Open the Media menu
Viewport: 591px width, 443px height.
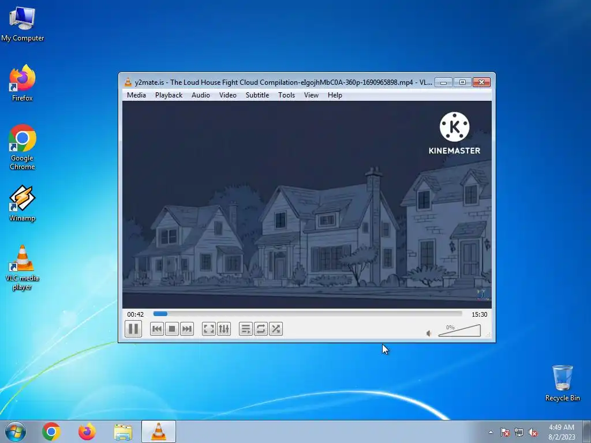[x=136, y=95]
